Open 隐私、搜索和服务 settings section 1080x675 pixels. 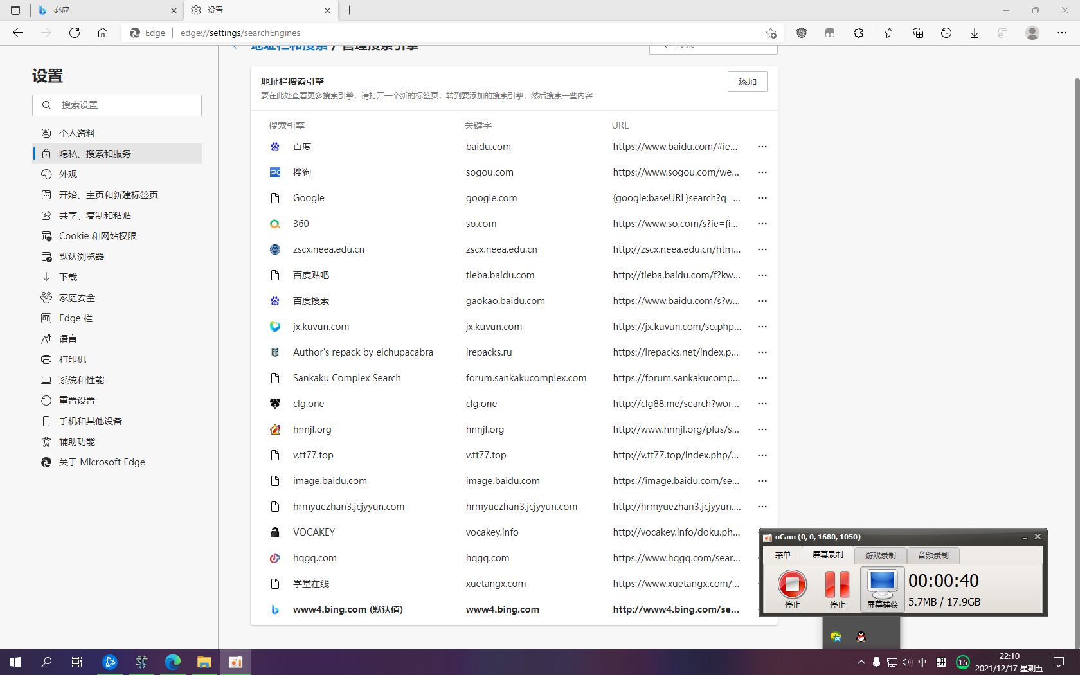[117, 154]
